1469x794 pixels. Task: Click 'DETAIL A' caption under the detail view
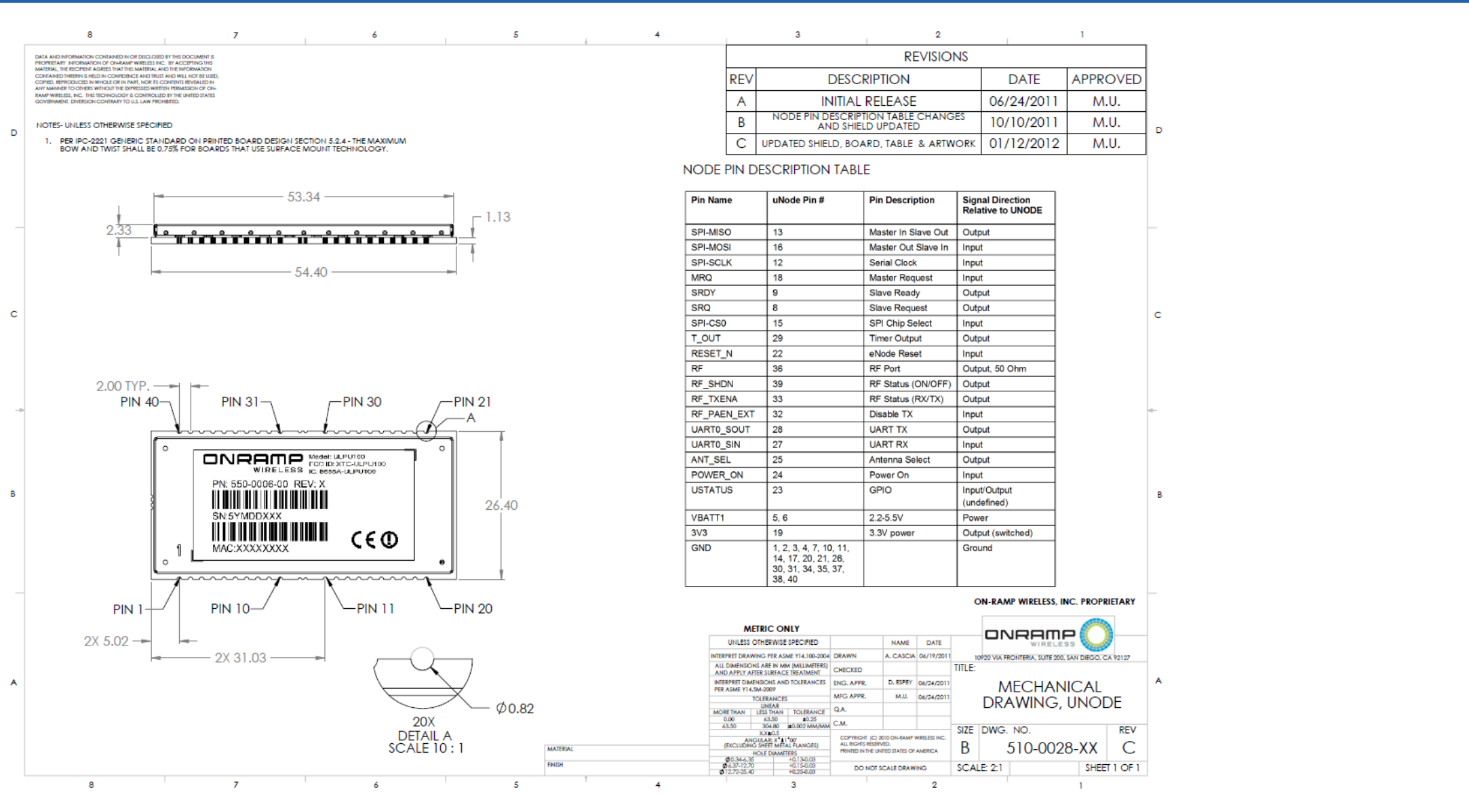pos(425,736)
